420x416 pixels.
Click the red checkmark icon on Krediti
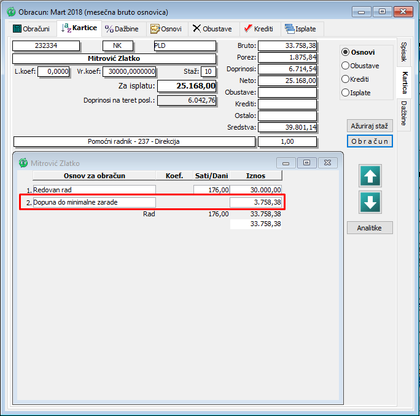tap(248, 28)
